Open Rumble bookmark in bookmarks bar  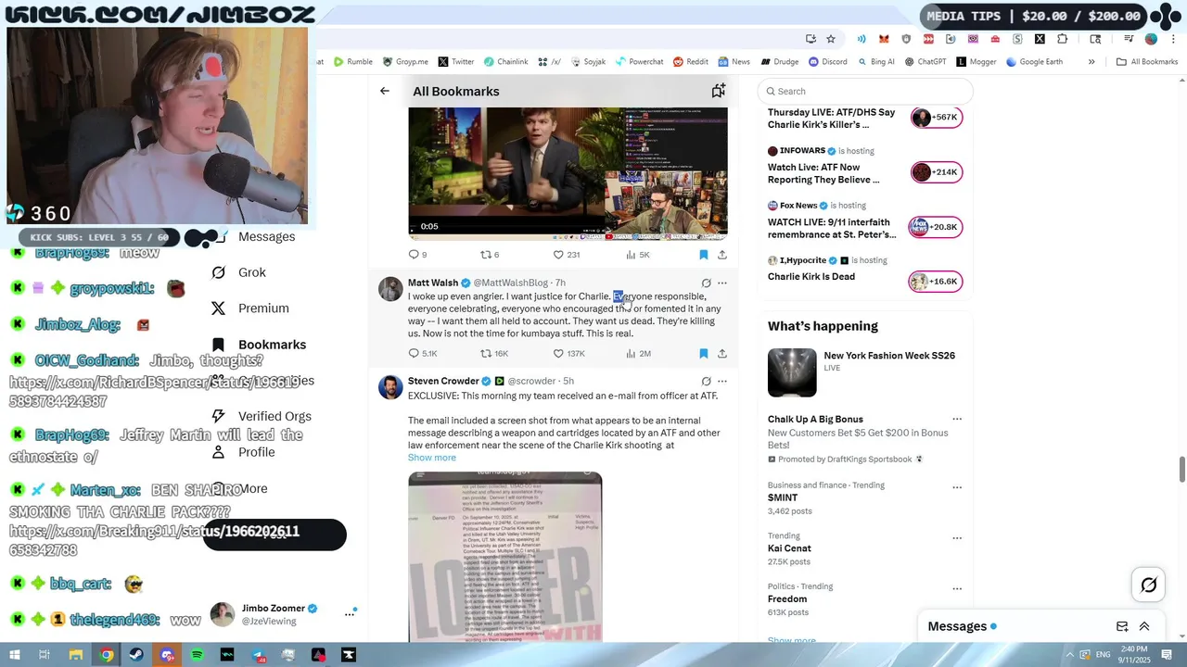point(353,62)
